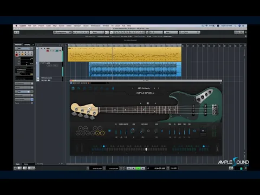Expand the Setup section in the Inspector
260x195 pixels.
coord(24,103)
